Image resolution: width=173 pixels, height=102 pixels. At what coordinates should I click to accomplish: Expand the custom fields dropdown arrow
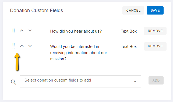pos(135,82)
